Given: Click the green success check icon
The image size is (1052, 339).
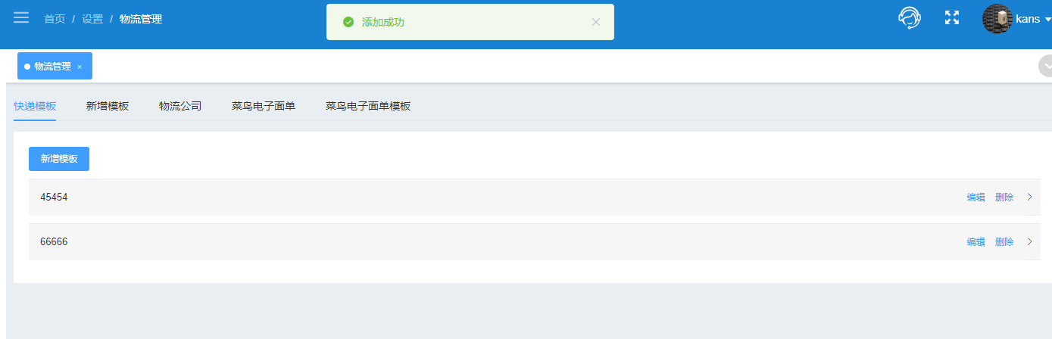Looking at the screenshot, I should 348,22.
